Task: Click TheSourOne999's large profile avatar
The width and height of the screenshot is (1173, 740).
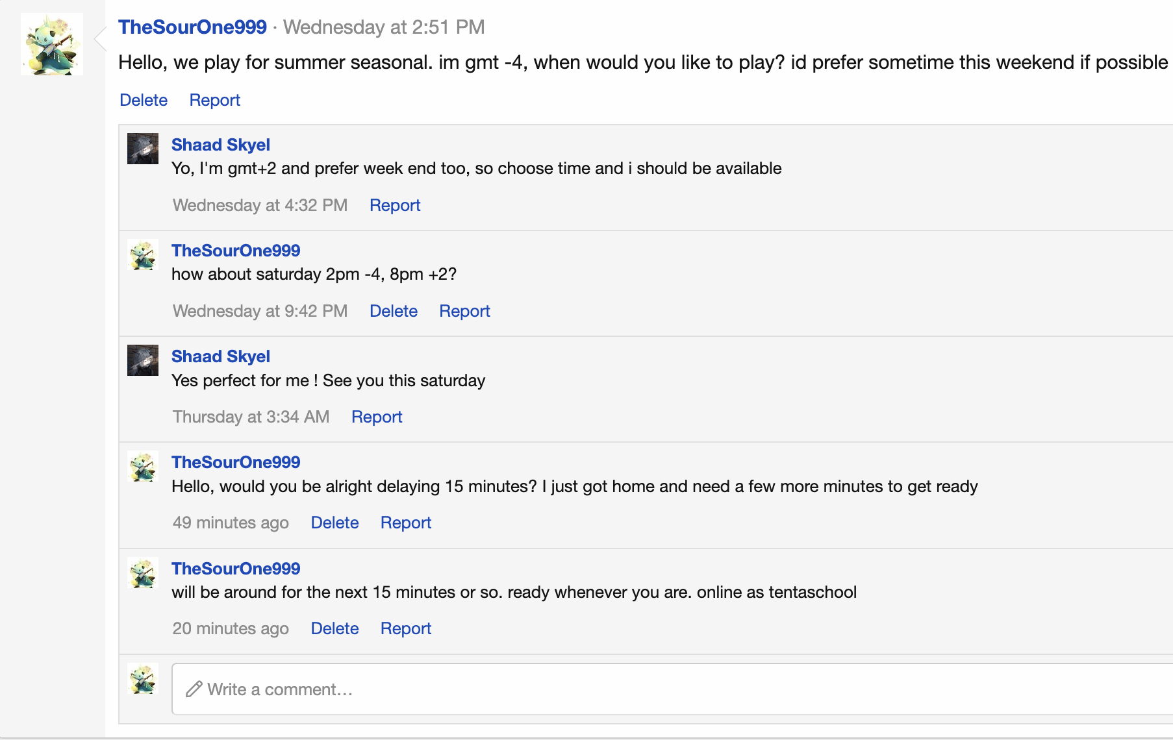Action: pyautogui.click(x=52, y=44)
